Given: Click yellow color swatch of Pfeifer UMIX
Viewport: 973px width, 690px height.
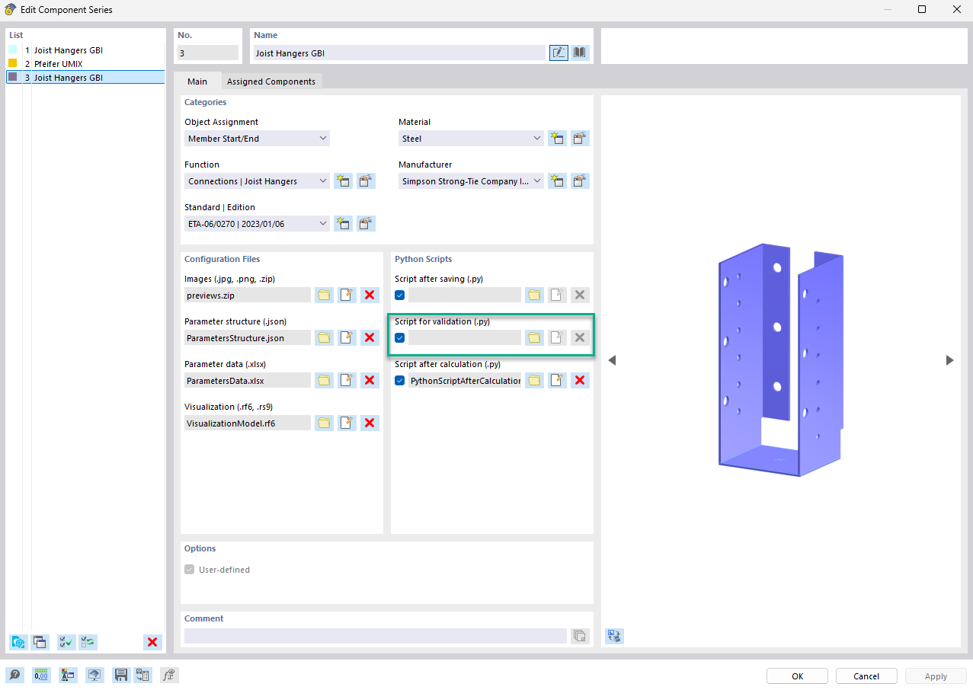Looking at the screenshot, I should click(13, 63).
